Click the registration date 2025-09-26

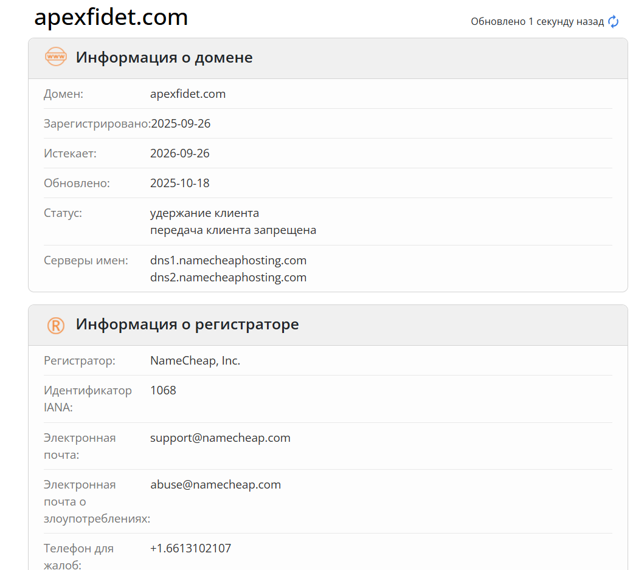pyautogui.click(x=180, y=123)
